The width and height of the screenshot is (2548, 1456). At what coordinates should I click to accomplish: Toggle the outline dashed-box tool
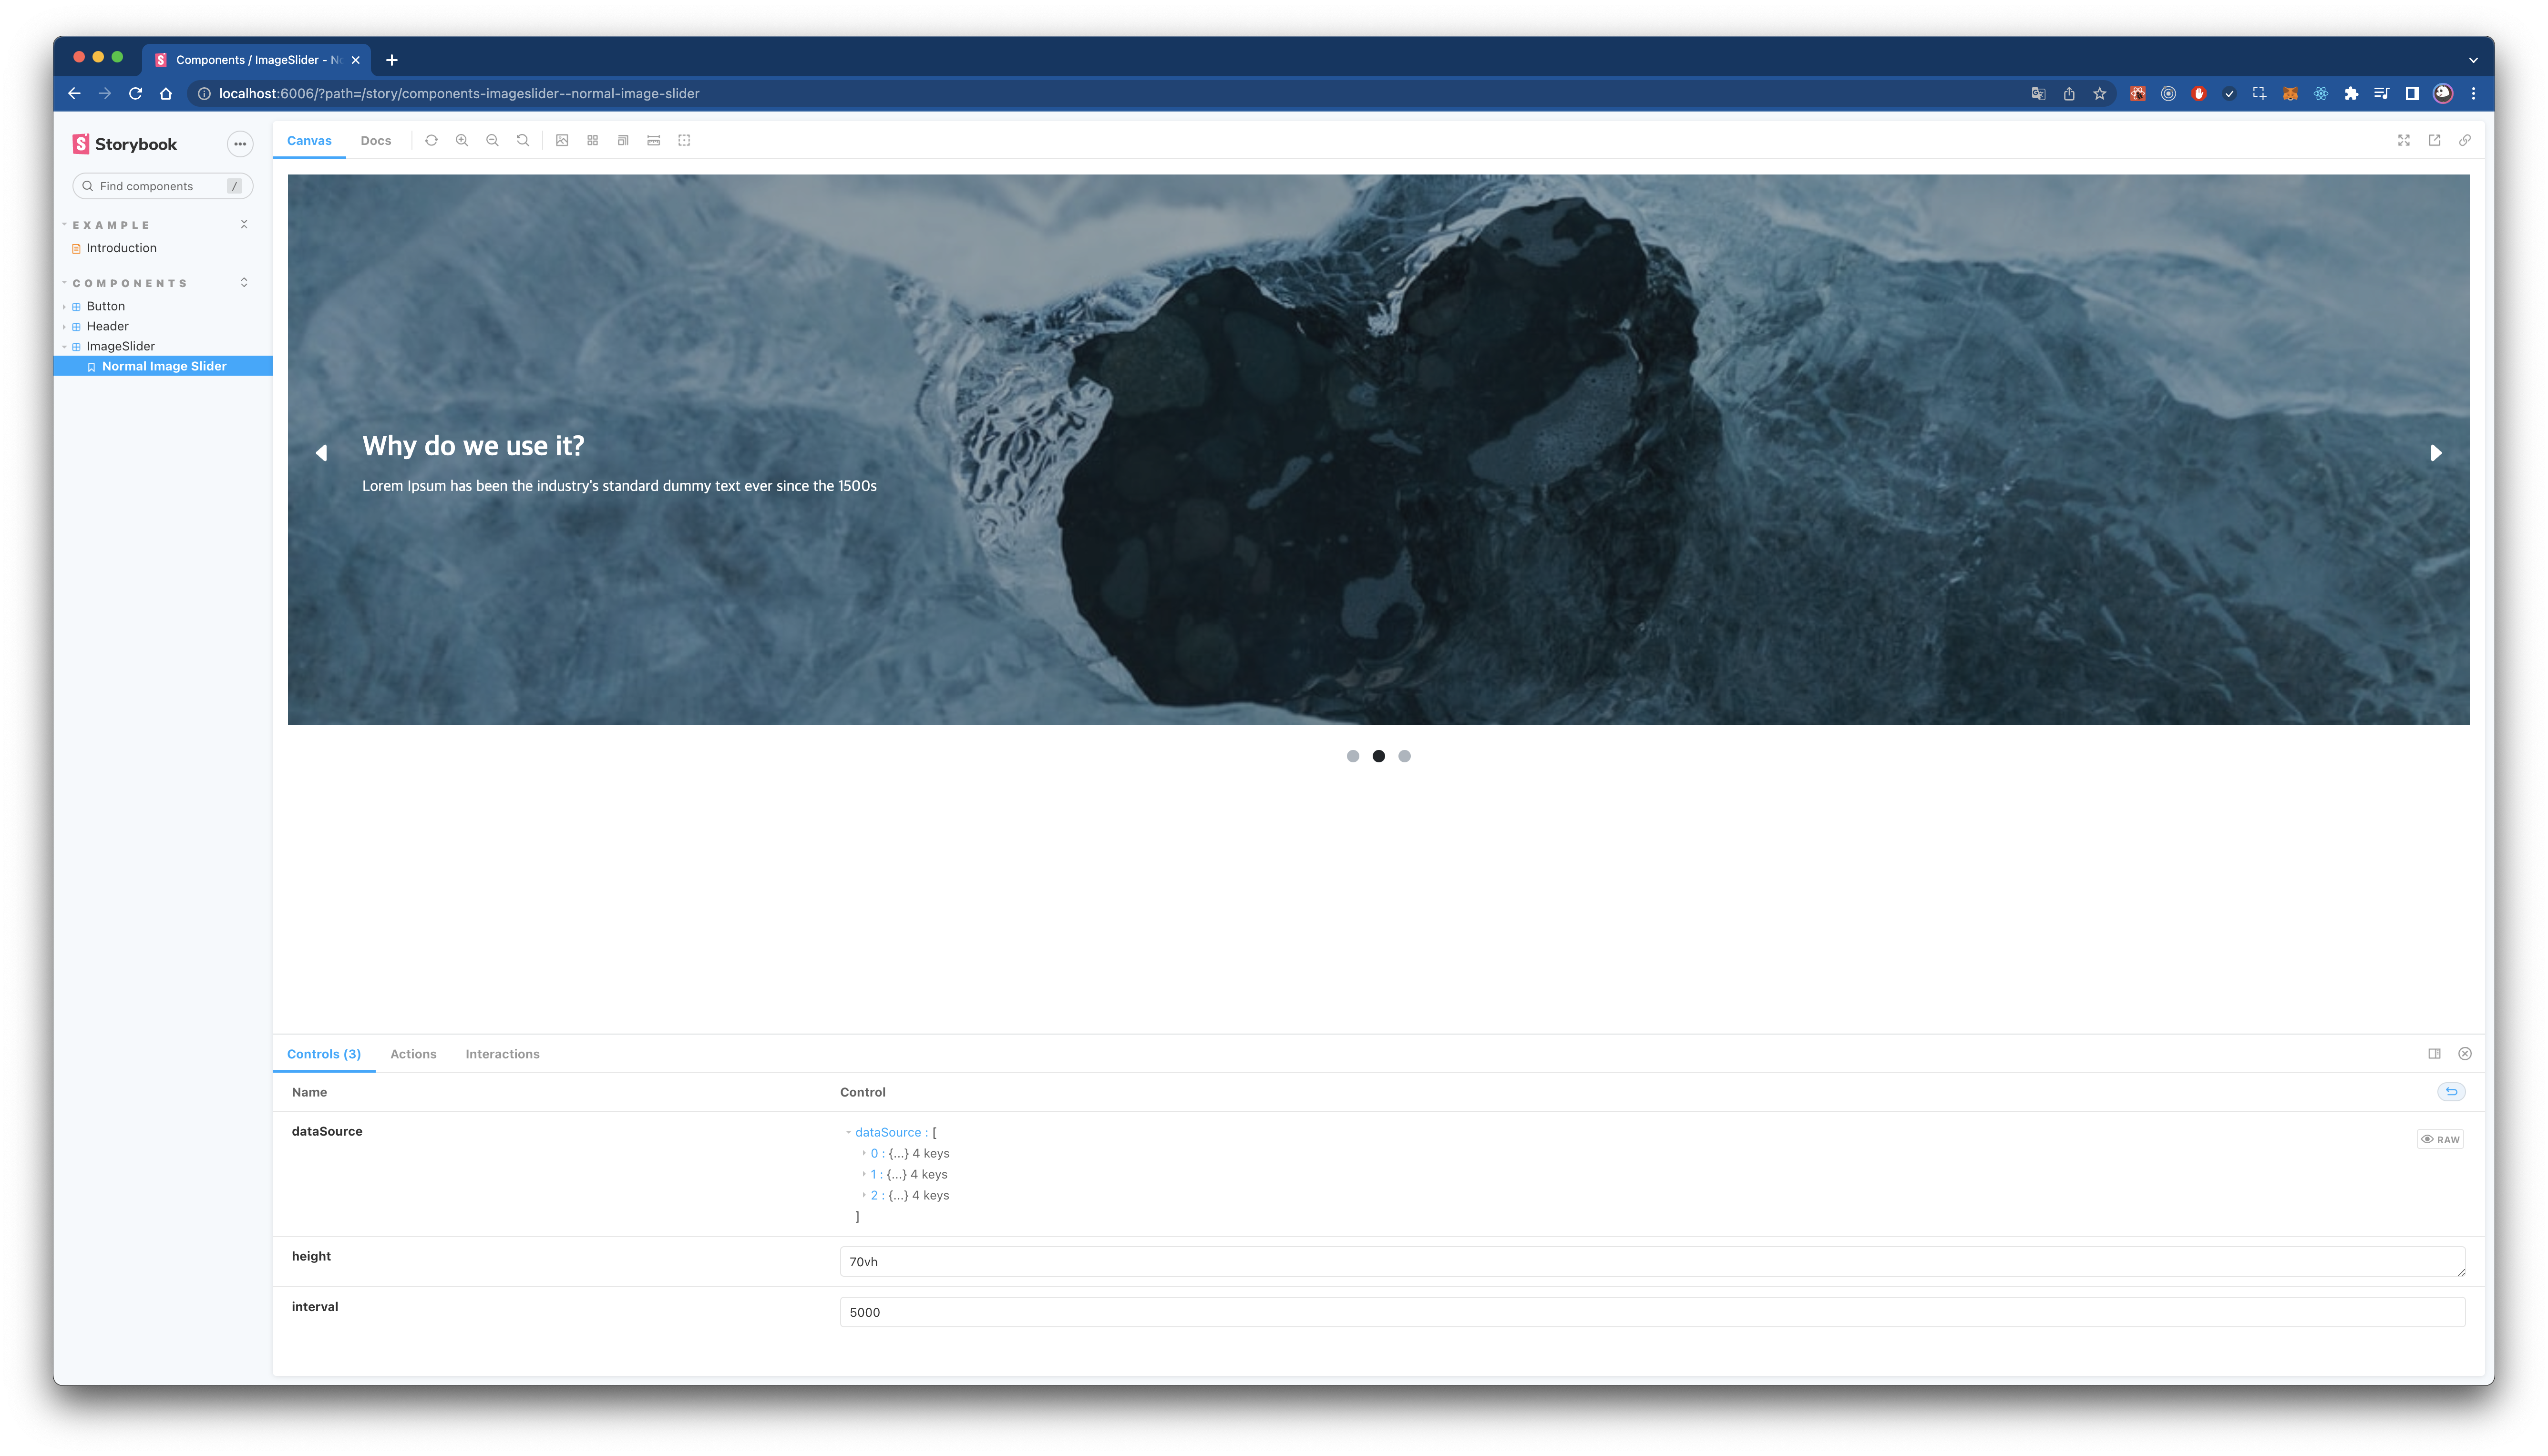684,141
